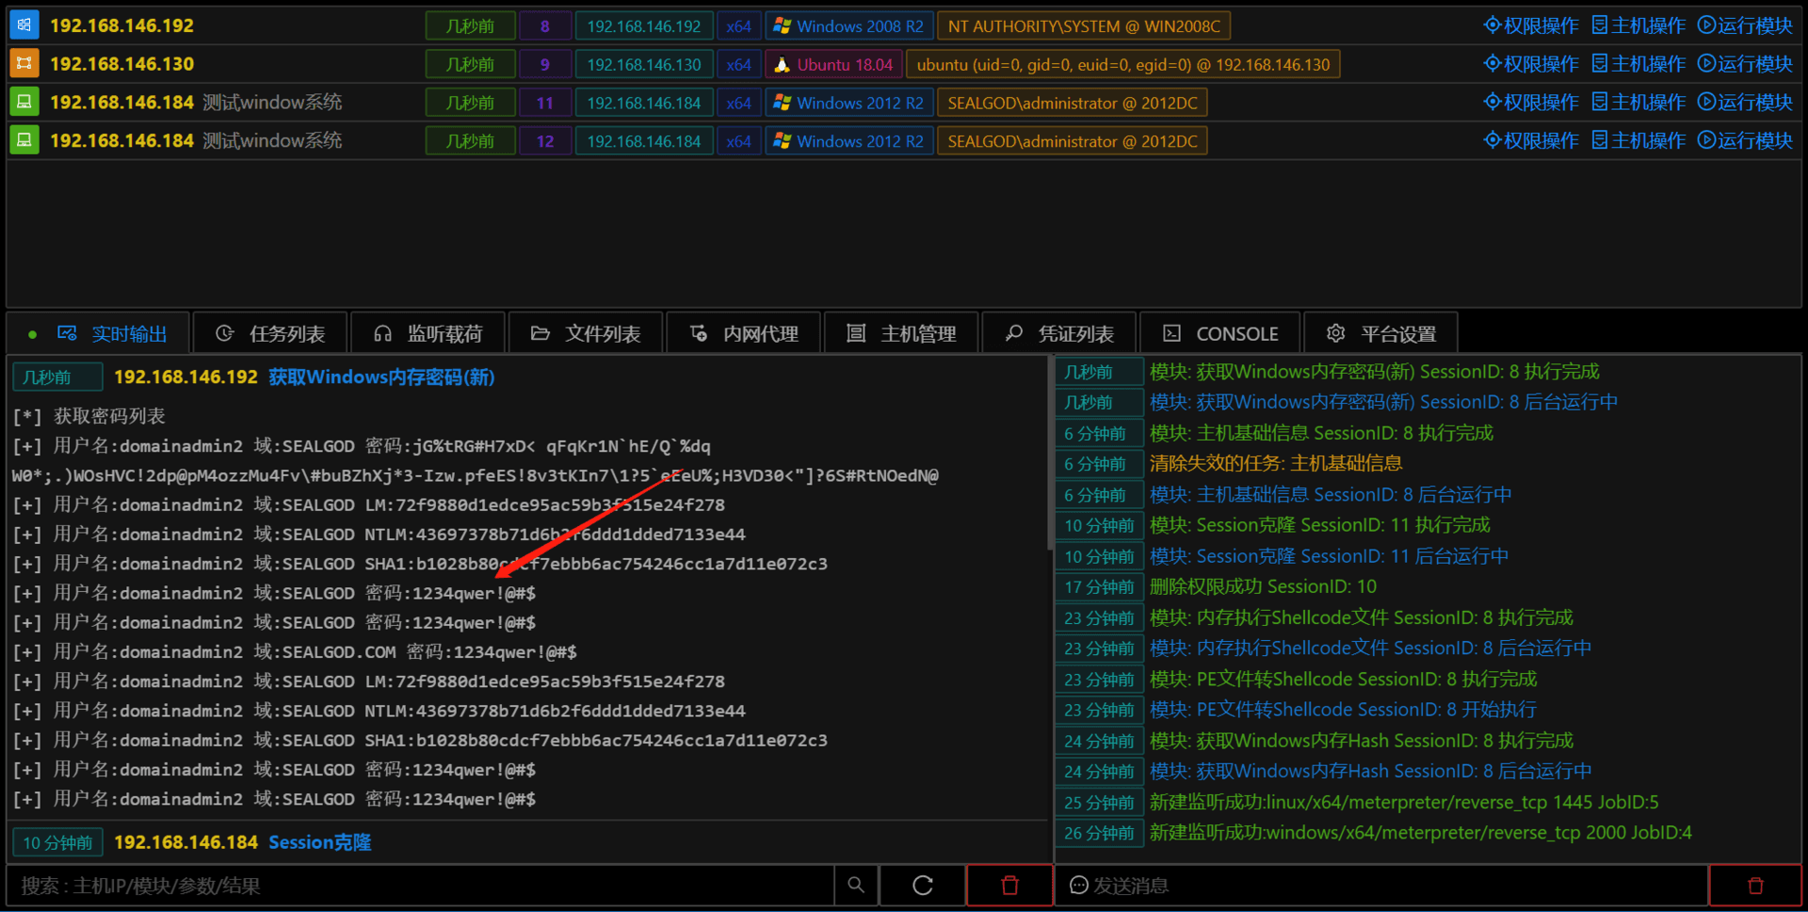The height and width of the screenshot is (912, 1808).
Task: Switch to the 内网代理 tab
Action: click(x=744, y=333)
